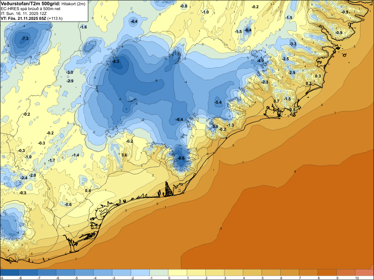The image size is (374, 280).
Task: Click the legend color between 8 and 9
Action: tap(327, 273)
